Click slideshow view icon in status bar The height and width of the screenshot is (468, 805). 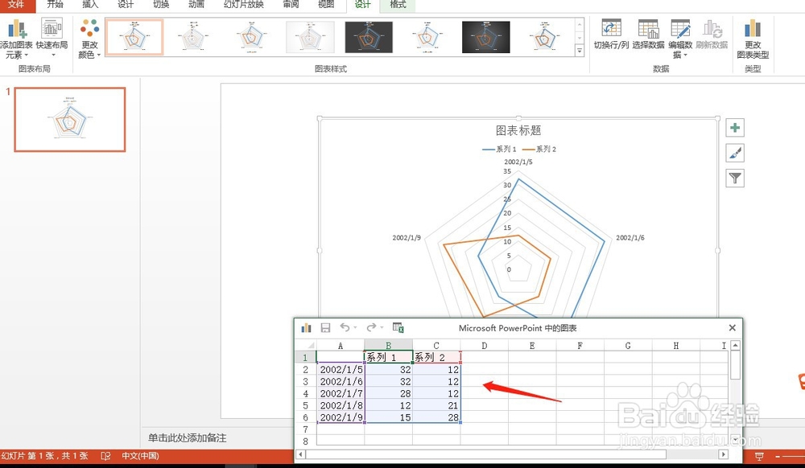click(x=759, y=456)
